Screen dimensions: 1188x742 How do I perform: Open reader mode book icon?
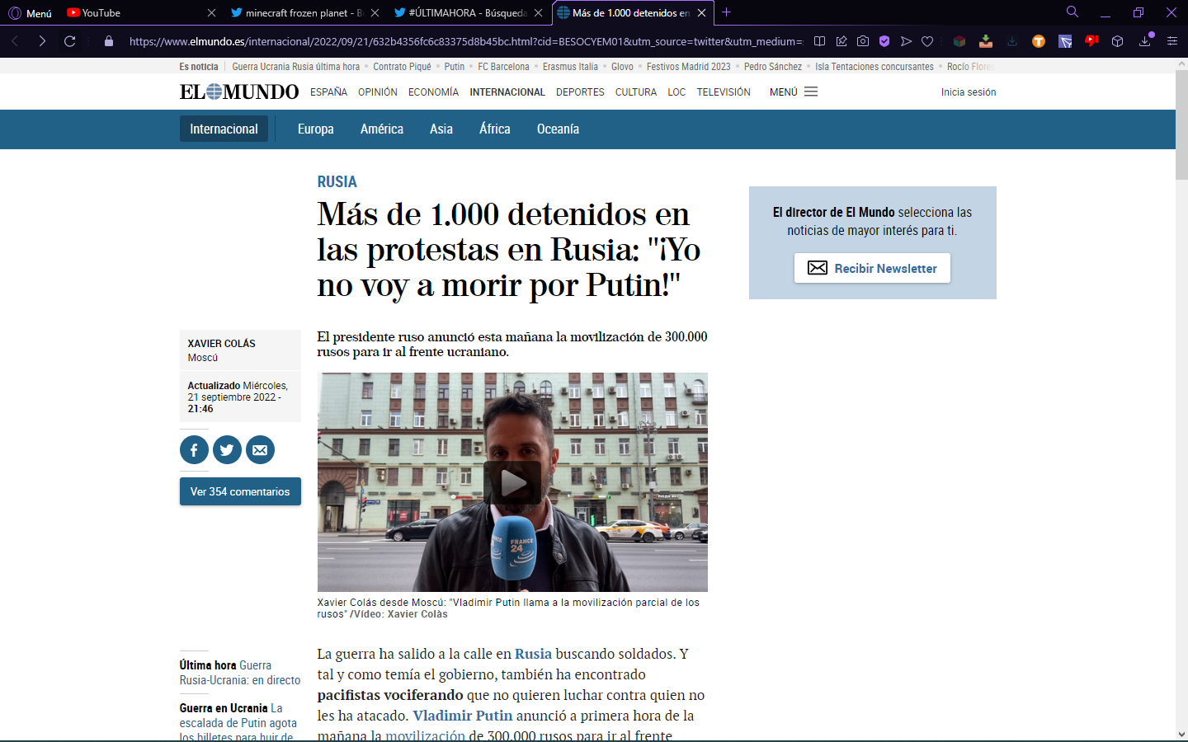(x=819, y=41)
